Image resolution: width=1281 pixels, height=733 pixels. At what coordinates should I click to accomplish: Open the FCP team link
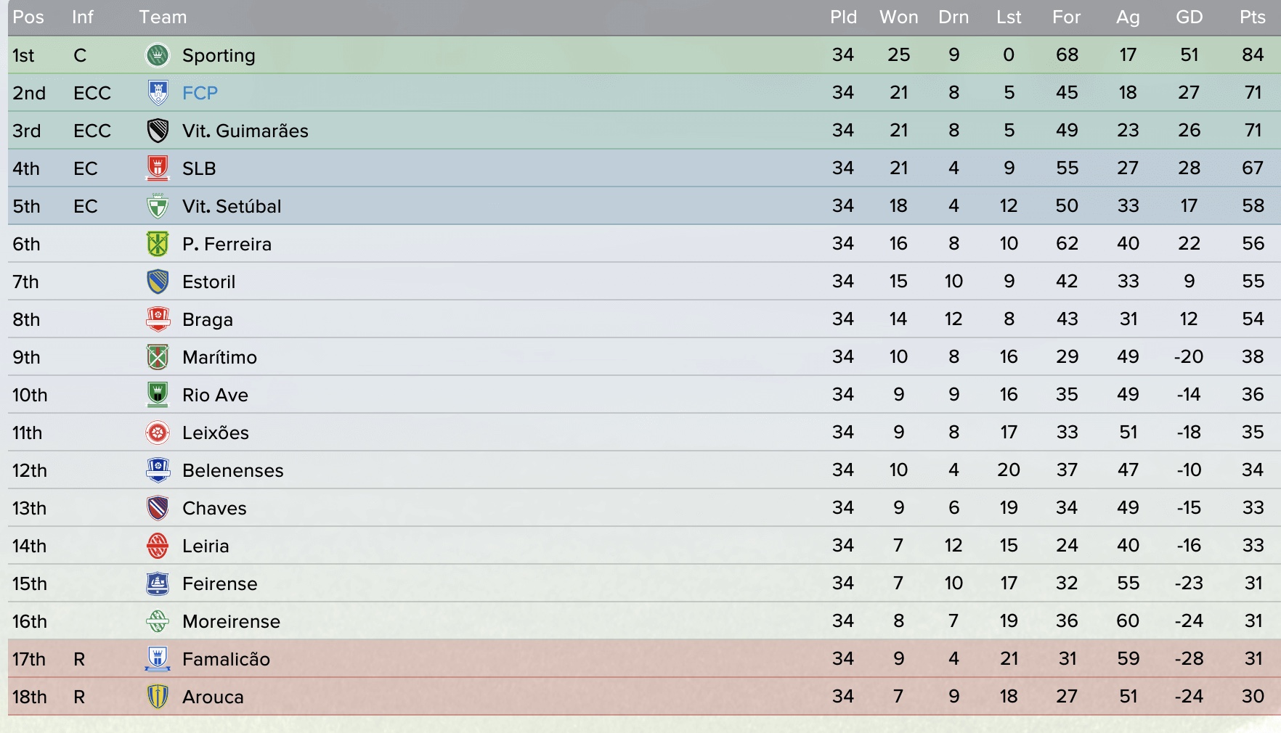pos(200,93)
